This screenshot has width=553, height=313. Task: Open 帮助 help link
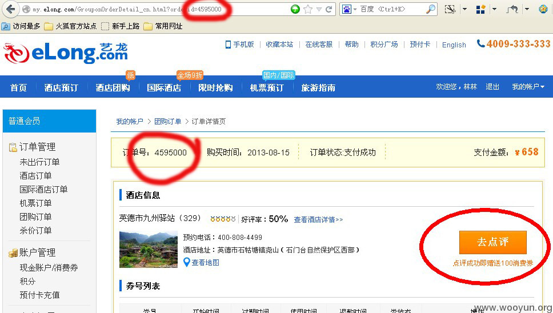click(x=351, y=45)
